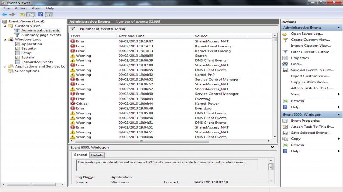Click the Event Viewer (Local) root icon
This screenshot has height=192, width=343.
click(x=5, y=21)
